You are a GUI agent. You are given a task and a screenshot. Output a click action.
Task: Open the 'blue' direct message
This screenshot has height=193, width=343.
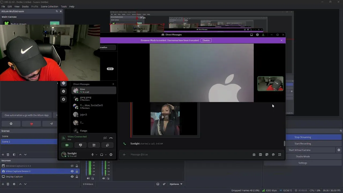point(94,91)
